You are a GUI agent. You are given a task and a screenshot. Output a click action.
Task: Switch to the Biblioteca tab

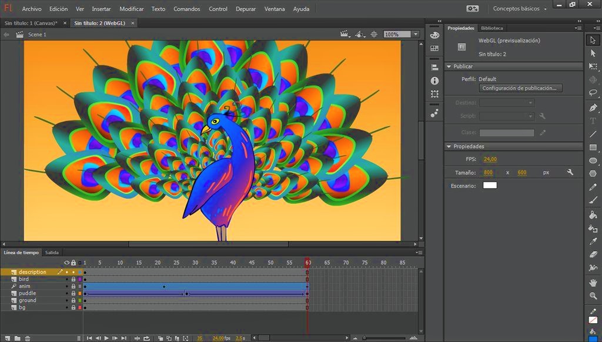tap(493, 28)
